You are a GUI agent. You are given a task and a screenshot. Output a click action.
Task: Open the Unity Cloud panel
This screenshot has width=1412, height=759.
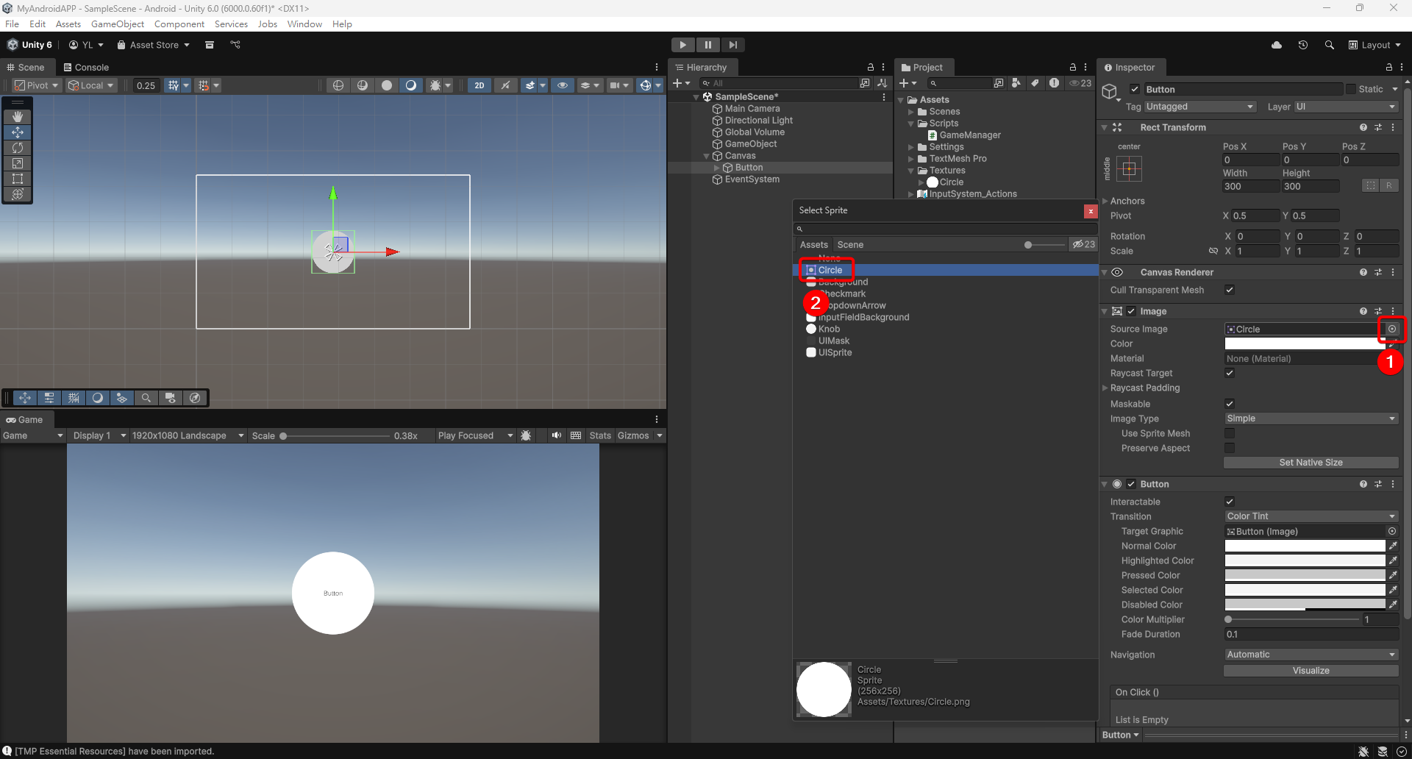pos(1277,45)
